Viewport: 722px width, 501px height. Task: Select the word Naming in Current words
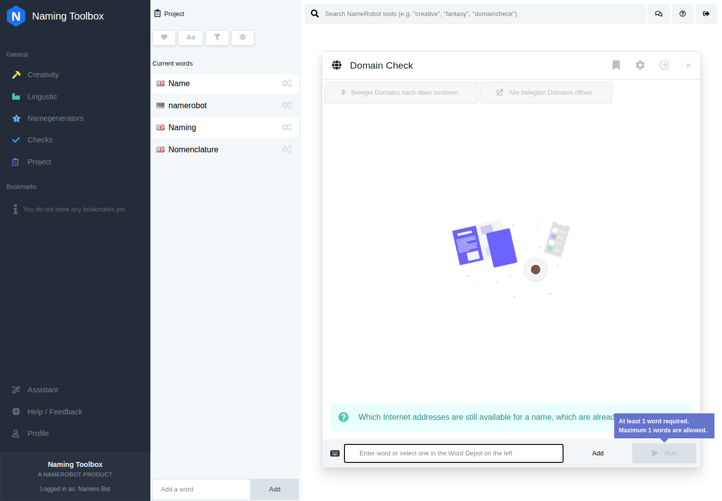click(225, 128)
